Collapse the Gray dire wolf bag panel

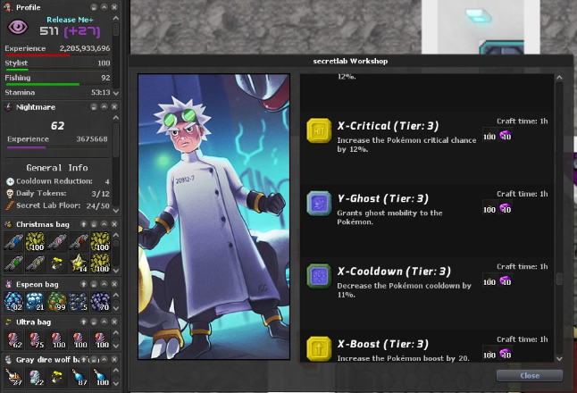tap(105, 360)
